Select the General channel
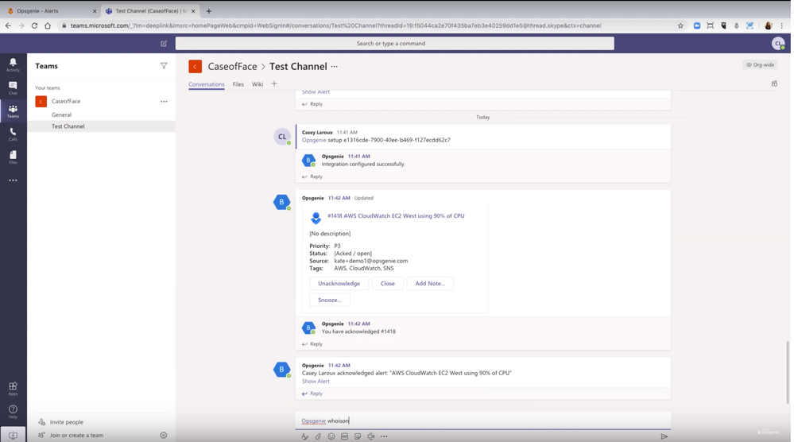The height and width of the screenshot is (442, 794). click(61, 114)
